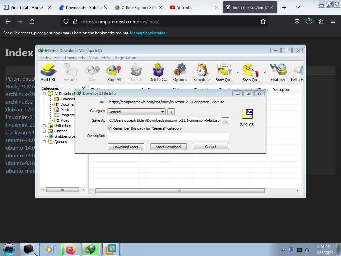Open the Start Queue dropdown arrow
The width and height of the screenshot is (341, 256).
[238, 72]
